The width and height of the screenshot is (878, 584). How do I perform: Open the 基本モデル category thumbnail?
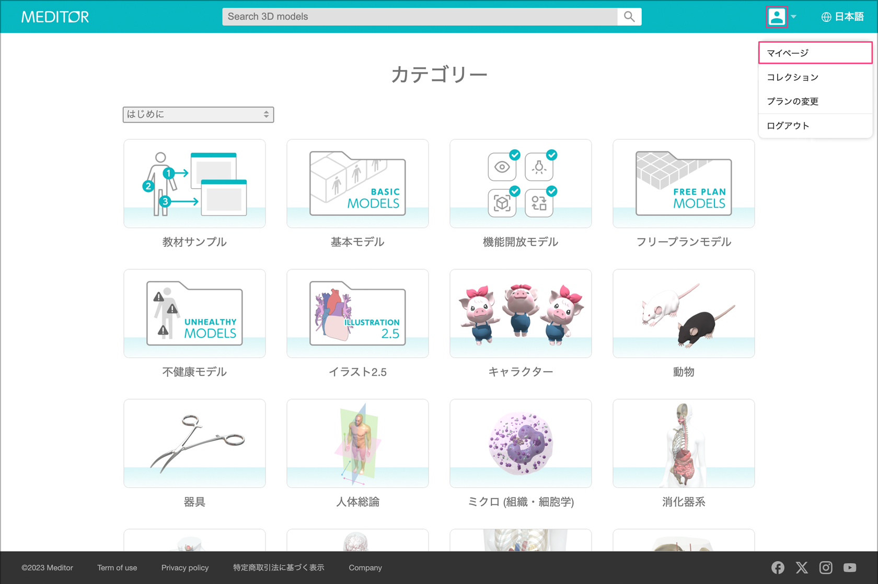coord(357,184)
